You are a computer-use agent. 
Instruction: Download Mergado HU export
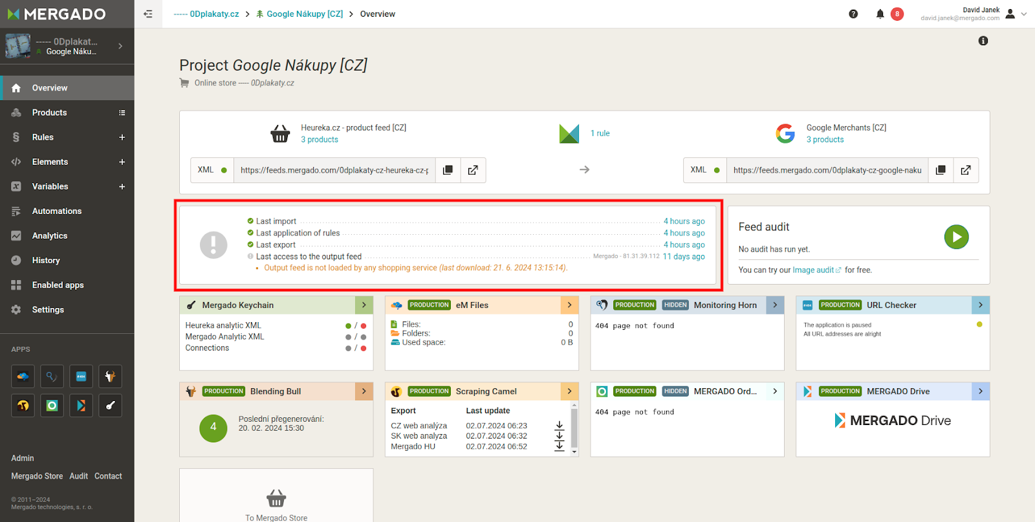pos(560,446)
